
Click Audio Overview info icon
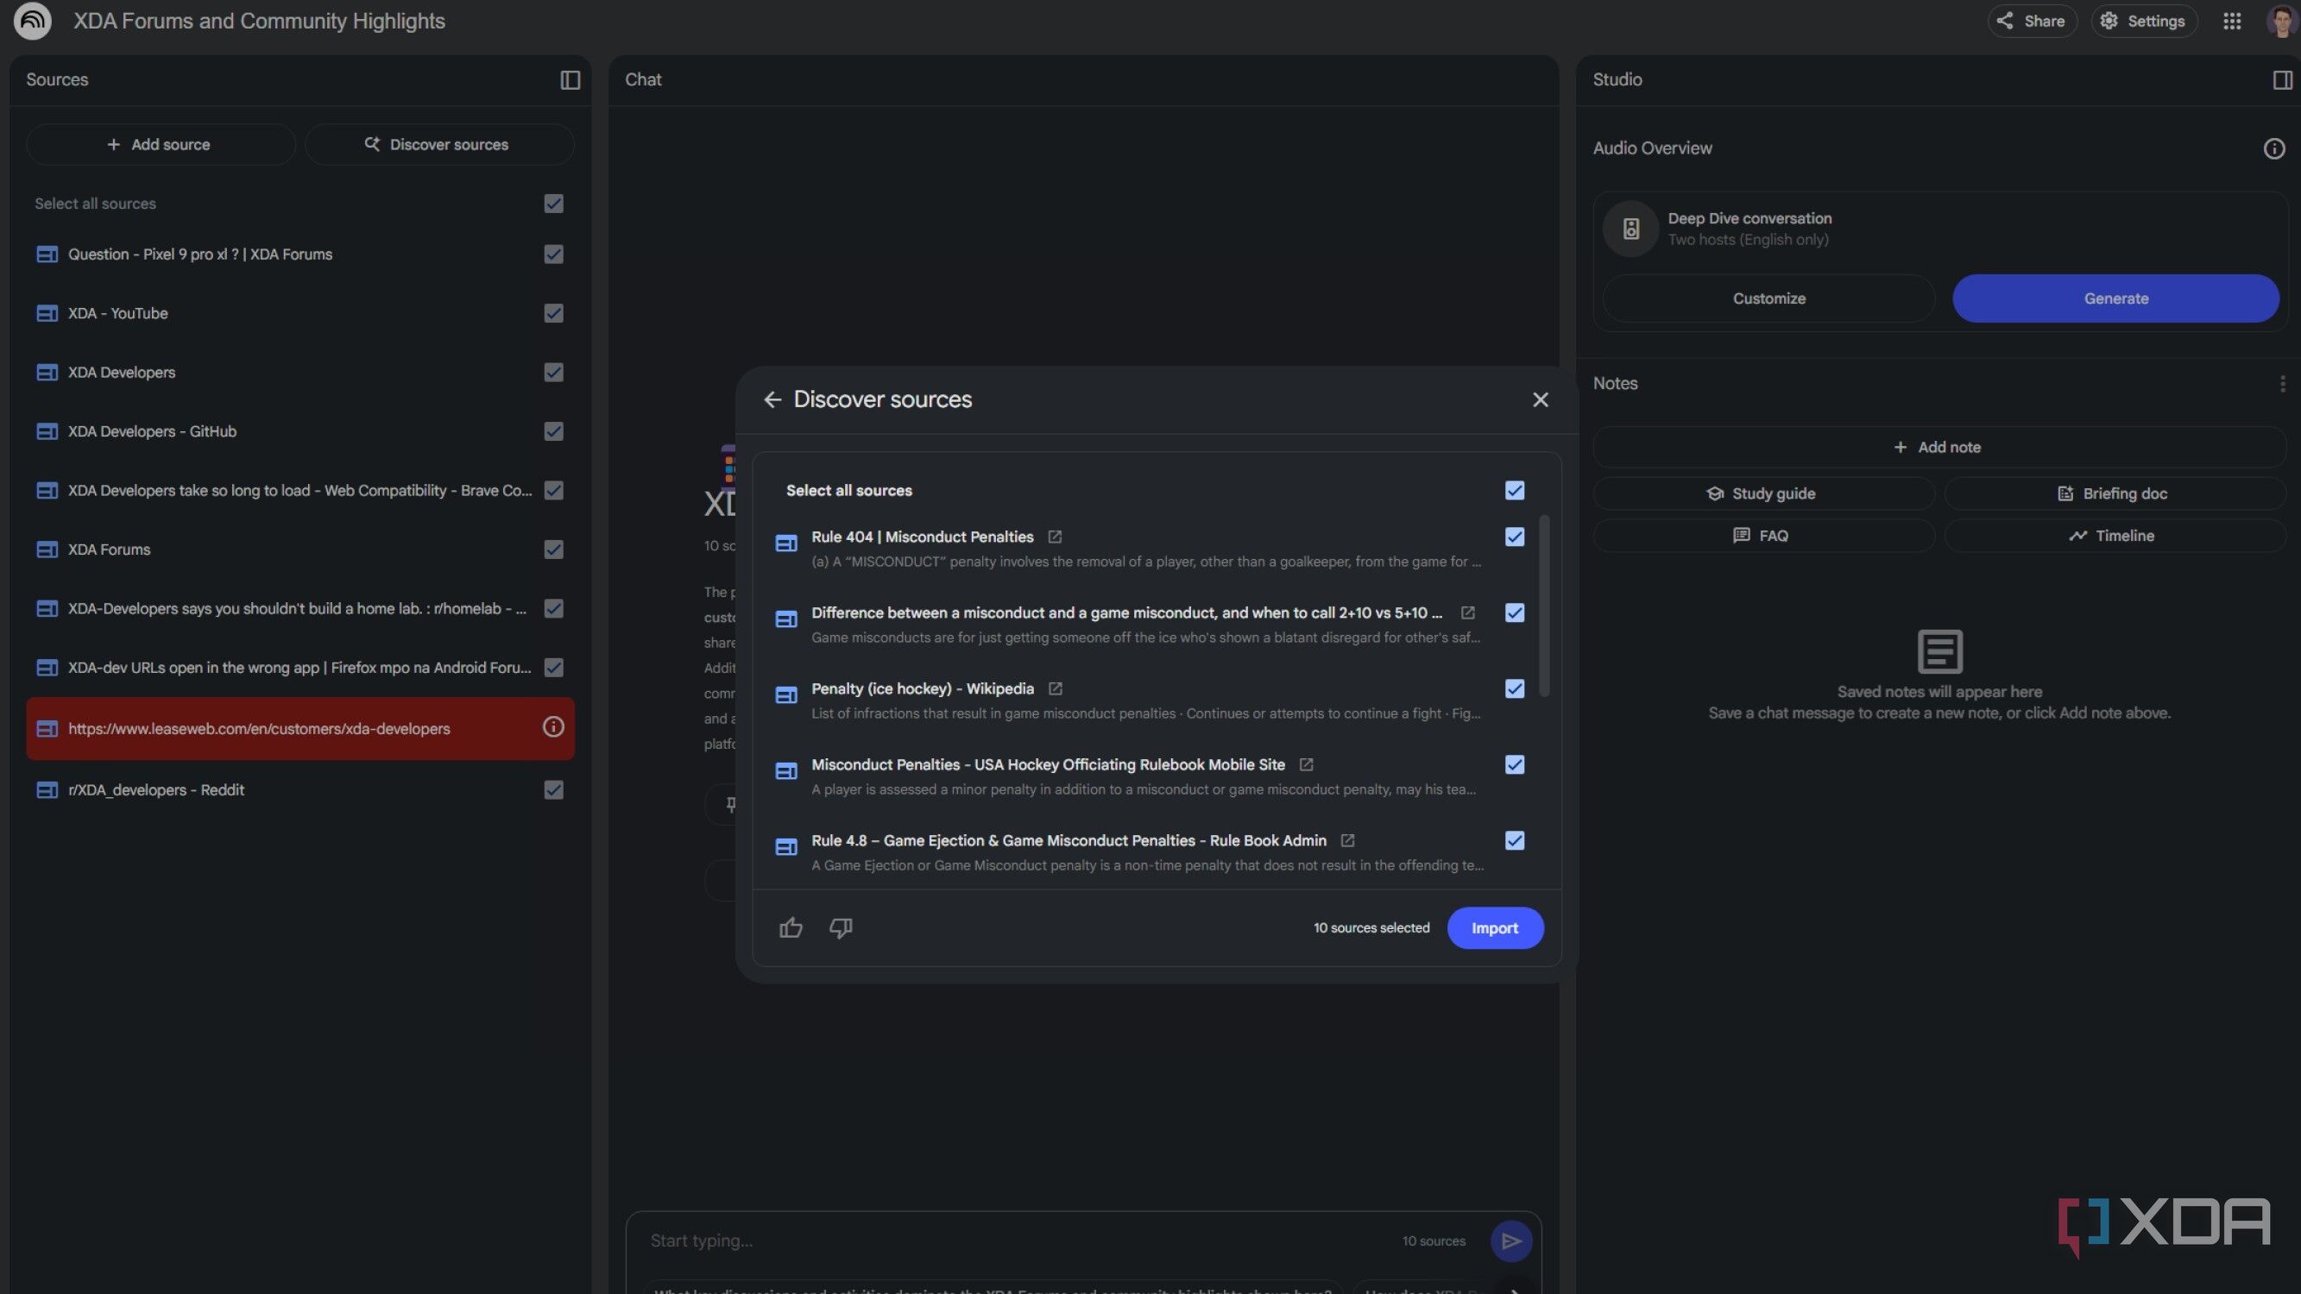pos(2273,148)
